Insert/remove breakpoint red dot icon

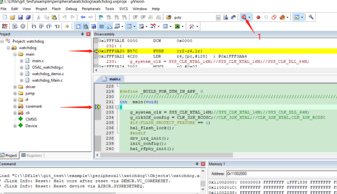(258, 17)
